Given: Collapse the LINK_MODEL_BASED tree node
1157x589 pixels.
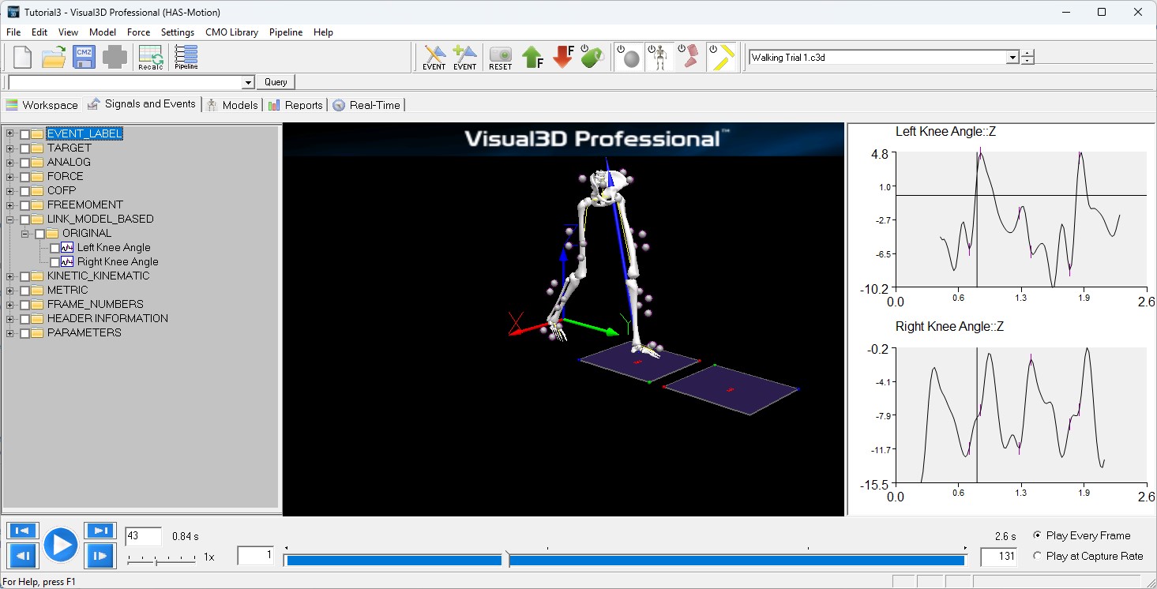Looking at the screenshot, I should tap(10, 219).
